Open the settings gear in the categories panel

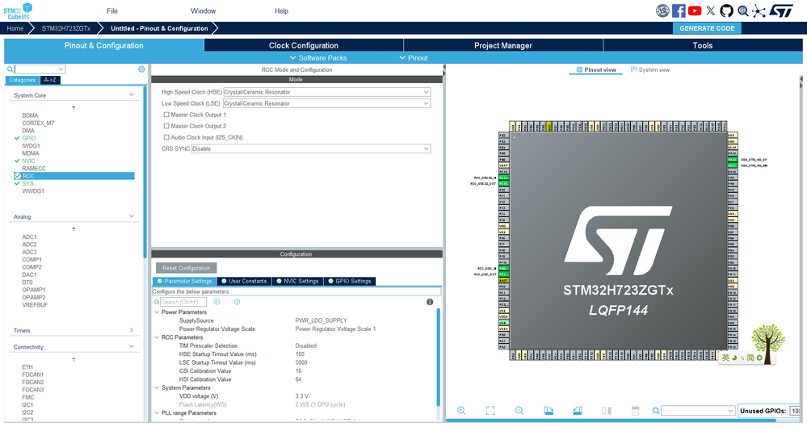pyautogui.click(x=141, y=69)
